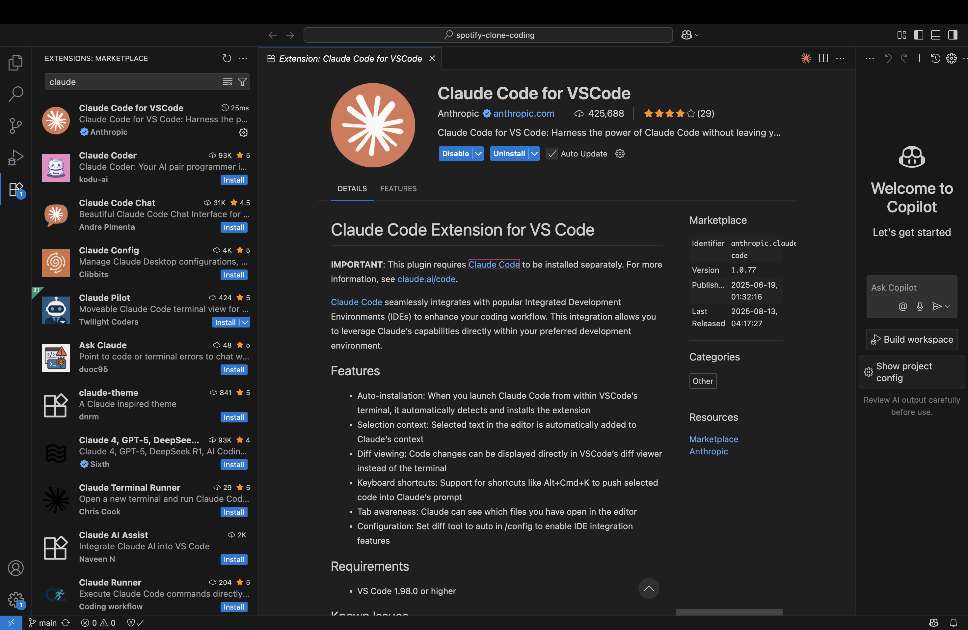Open the claude.ai/code link
Viewport: 968px width, 630px height.
pos(426,279)
